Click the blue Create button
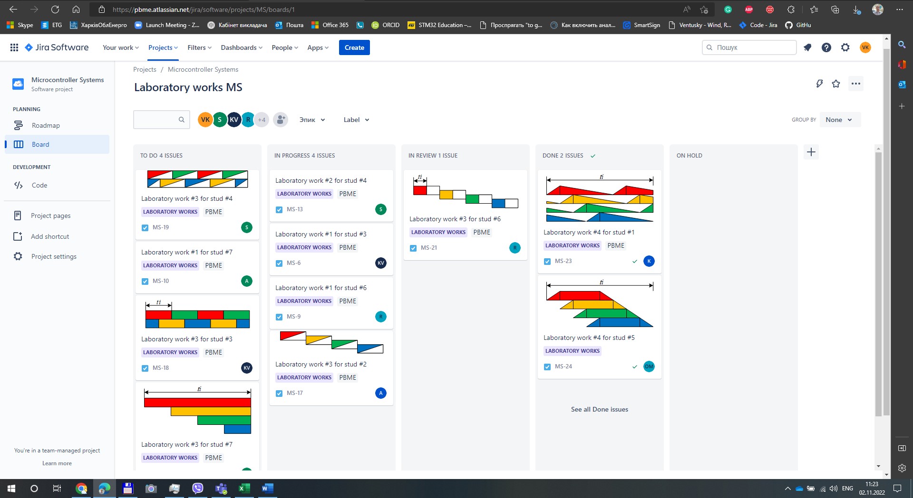The image size is (913, 498). 354,47
